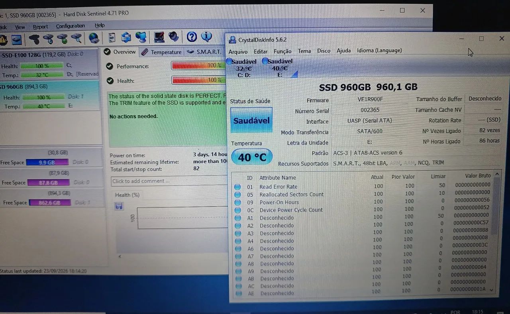The image size is (510, 314).
Task: Click the laptop monitor icon in Hard Disk Sentinel toolbar
Action: pyautogui.click(x=159, y=37)
